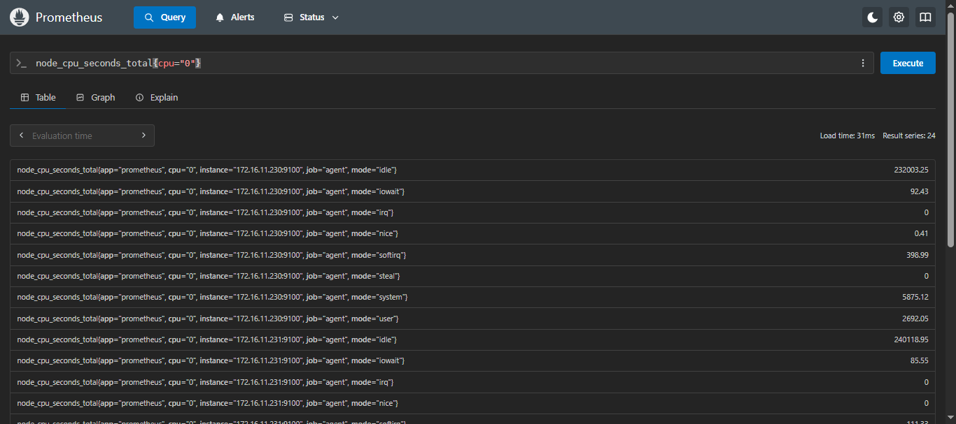Expand the Status dropdown menu

click(311, 17)
